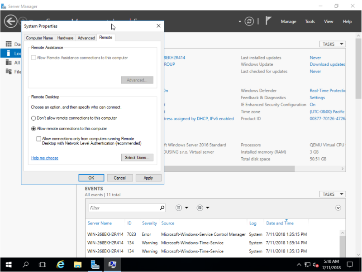Open File Explorer from taskbar
The height and width of the screenshot is (272, 362).
coord(78,264)
